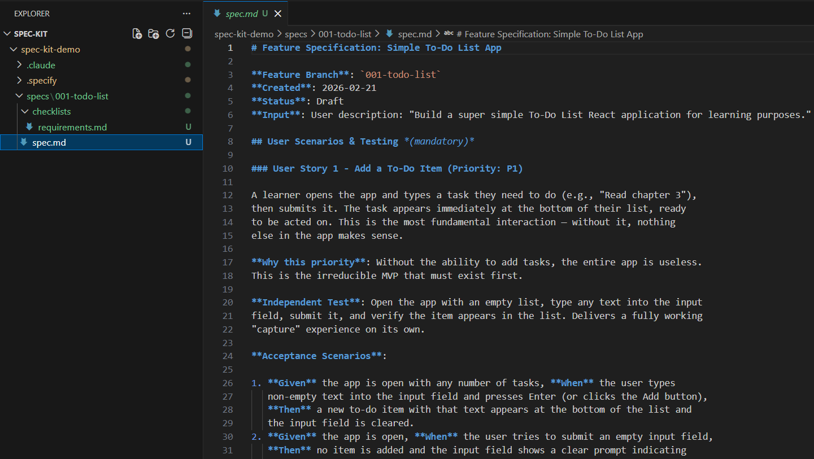The height and width of the screenshot is (459, 814).
Task: Click the New Folder icon in Explorer
Action: click(154, 34)
